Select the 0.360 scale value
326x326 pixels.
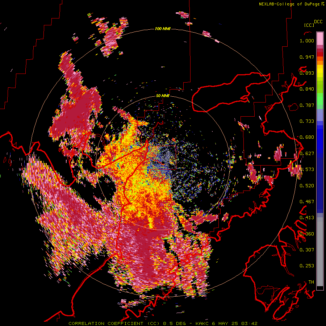(x=307, y=234)
